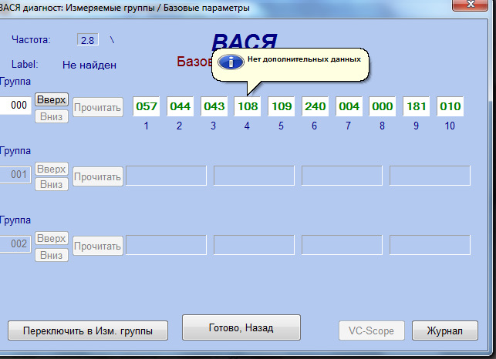This screenshot has width=496, height=359.
Task: Select value field 10 showing 010
Action: [x=450, y=106]
